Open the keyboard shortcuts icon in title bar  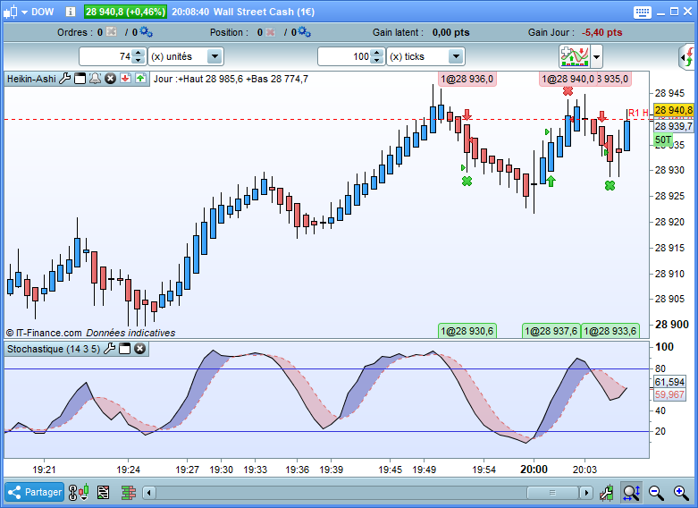pyautogui.click(x=642, y=12)
